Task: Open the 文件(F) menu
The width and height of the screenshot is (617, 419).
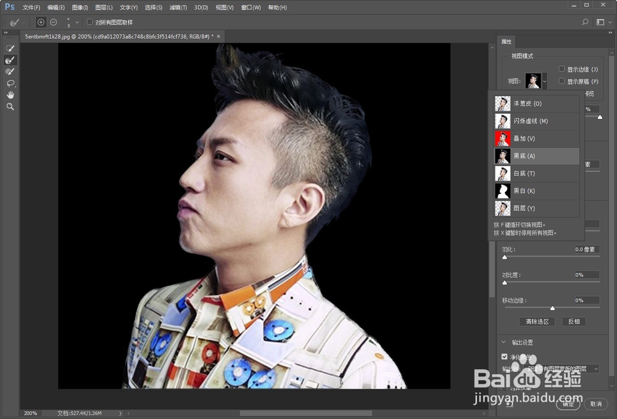Action: (31, 7)
